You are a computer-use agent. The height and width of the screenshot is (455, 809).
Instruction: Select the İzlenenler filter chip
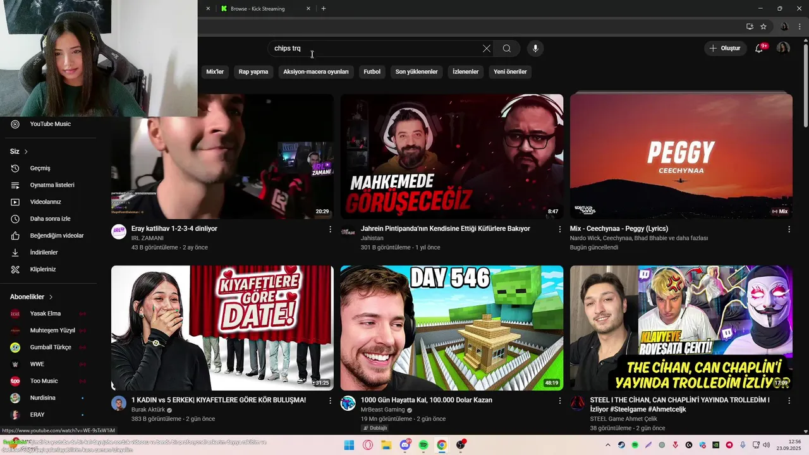[x=466, y=72]
